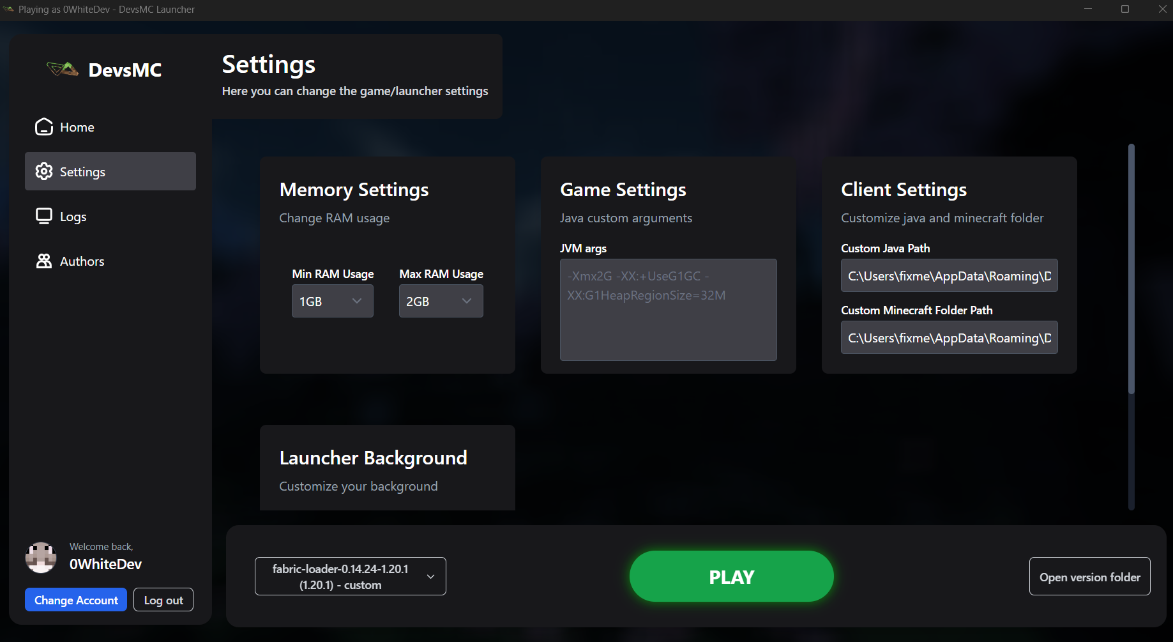
Task: Click the Custom Java Path field
Action: 950,275
